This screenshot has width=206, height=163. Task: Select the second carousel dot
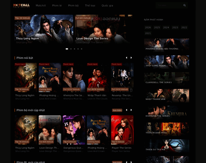[x=71, y=49]
